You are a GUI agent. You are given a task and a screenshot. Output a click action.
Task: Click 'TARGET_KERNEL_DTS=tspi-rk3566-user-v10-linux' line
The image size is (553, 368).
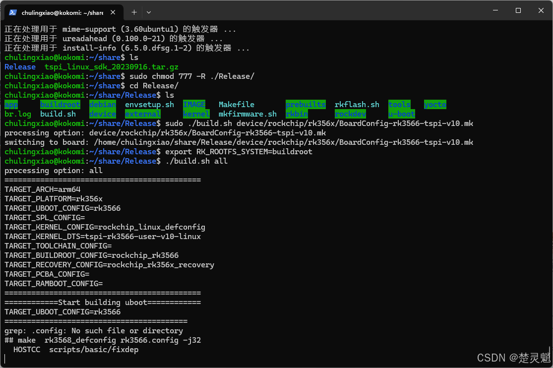[x=103, y=237]
